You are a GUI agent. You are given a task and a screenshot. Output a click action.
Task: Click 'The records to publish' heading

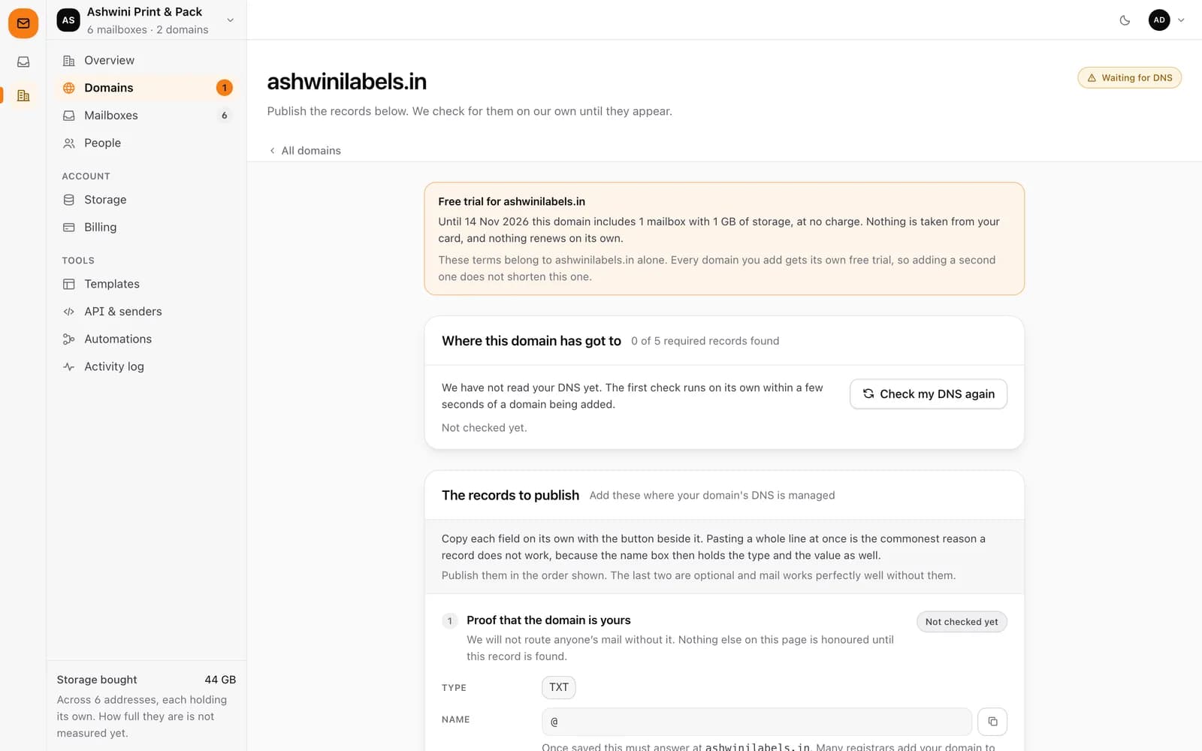pyautogui.click(x=510, y=496)
